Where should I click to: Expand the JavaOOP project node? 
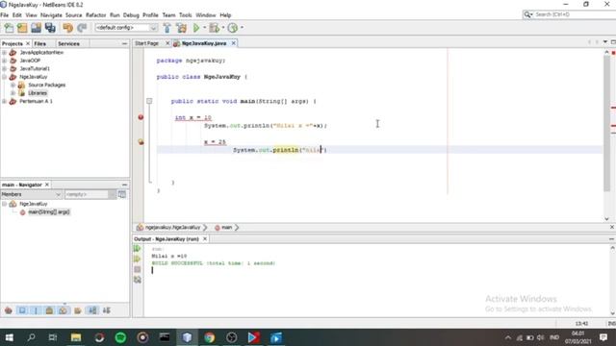point(4,61)
